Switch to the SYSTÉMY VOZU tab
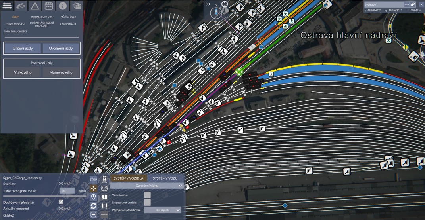Screen dimensions: 425x220 pos(165,178)
